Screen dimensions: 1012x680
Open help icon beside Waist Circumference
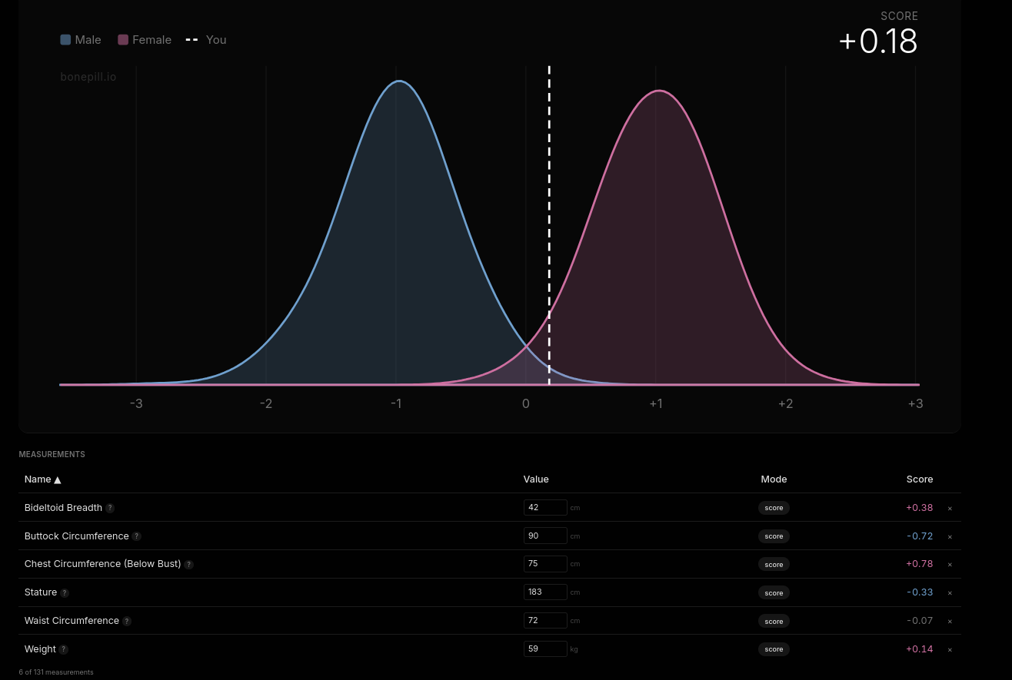tap(127, 622)
